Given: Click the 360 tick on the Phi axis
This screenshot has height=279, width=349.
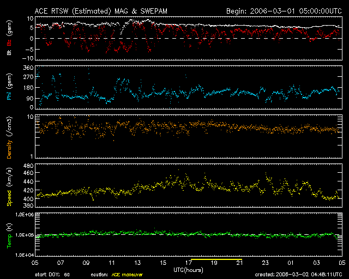Looking at the screenshot, I should coord(28,68).
